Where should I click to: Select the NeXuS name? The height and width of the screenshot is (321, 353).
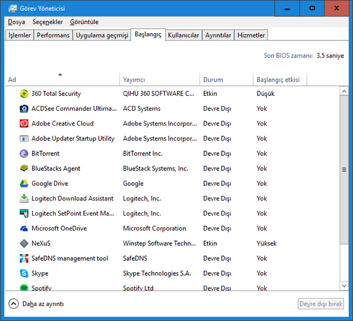(x=41, y=243)
